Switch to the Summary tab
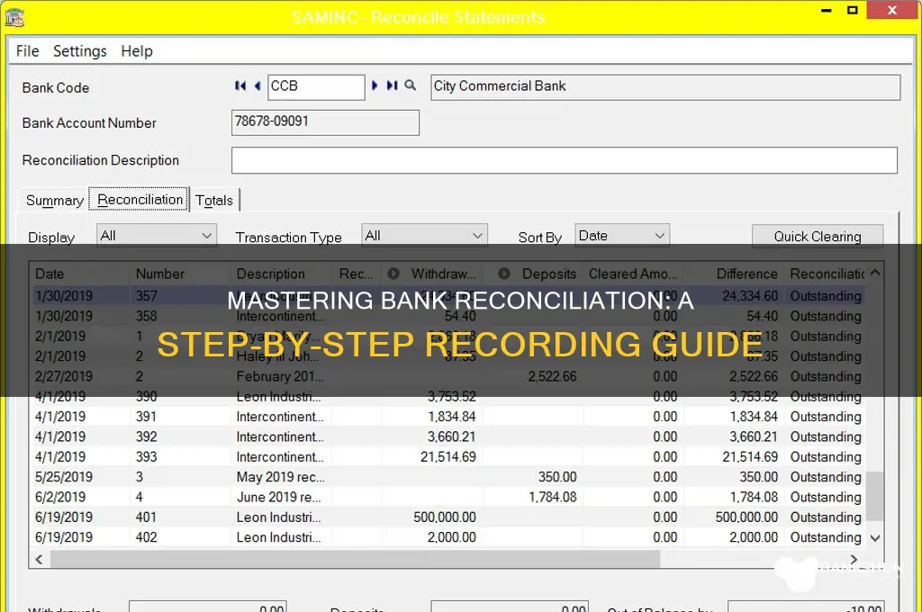922x612 pixels. [55, 201]
